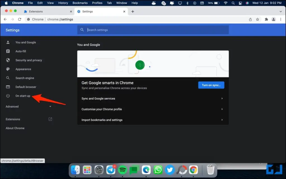
Task: Bookmark this page with the star icon
Action: pos(257,19)
